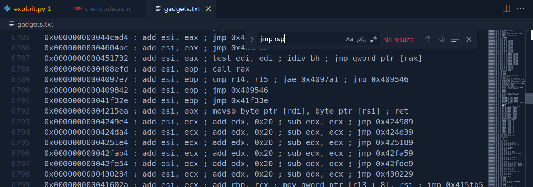Close the find widget
Screen dimensions: 533x187
(469, 39)
